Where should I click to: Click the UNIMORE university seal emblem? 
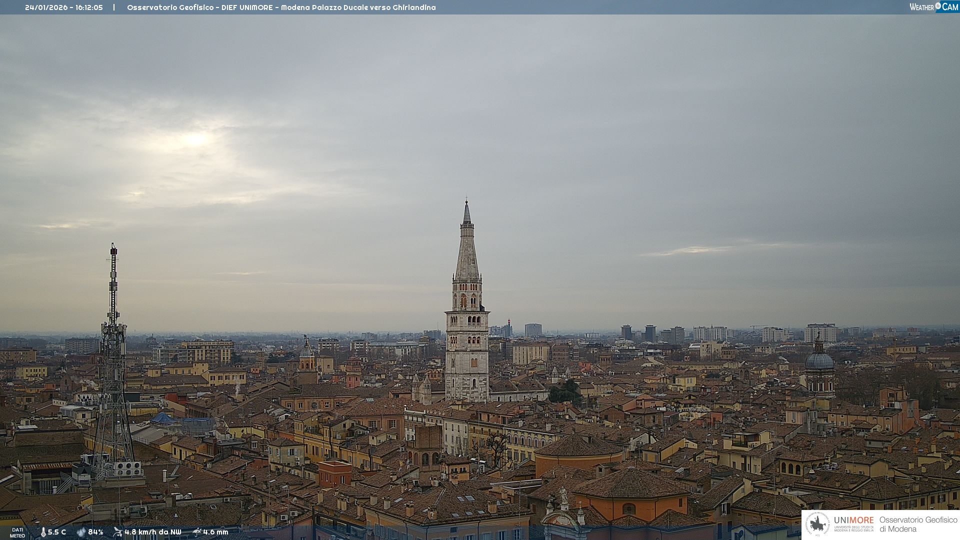click(x=817, y=524)
